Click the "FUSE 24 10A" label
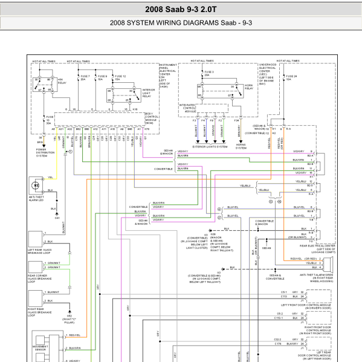Screen dimensions: 362x362 coord(291,77)
